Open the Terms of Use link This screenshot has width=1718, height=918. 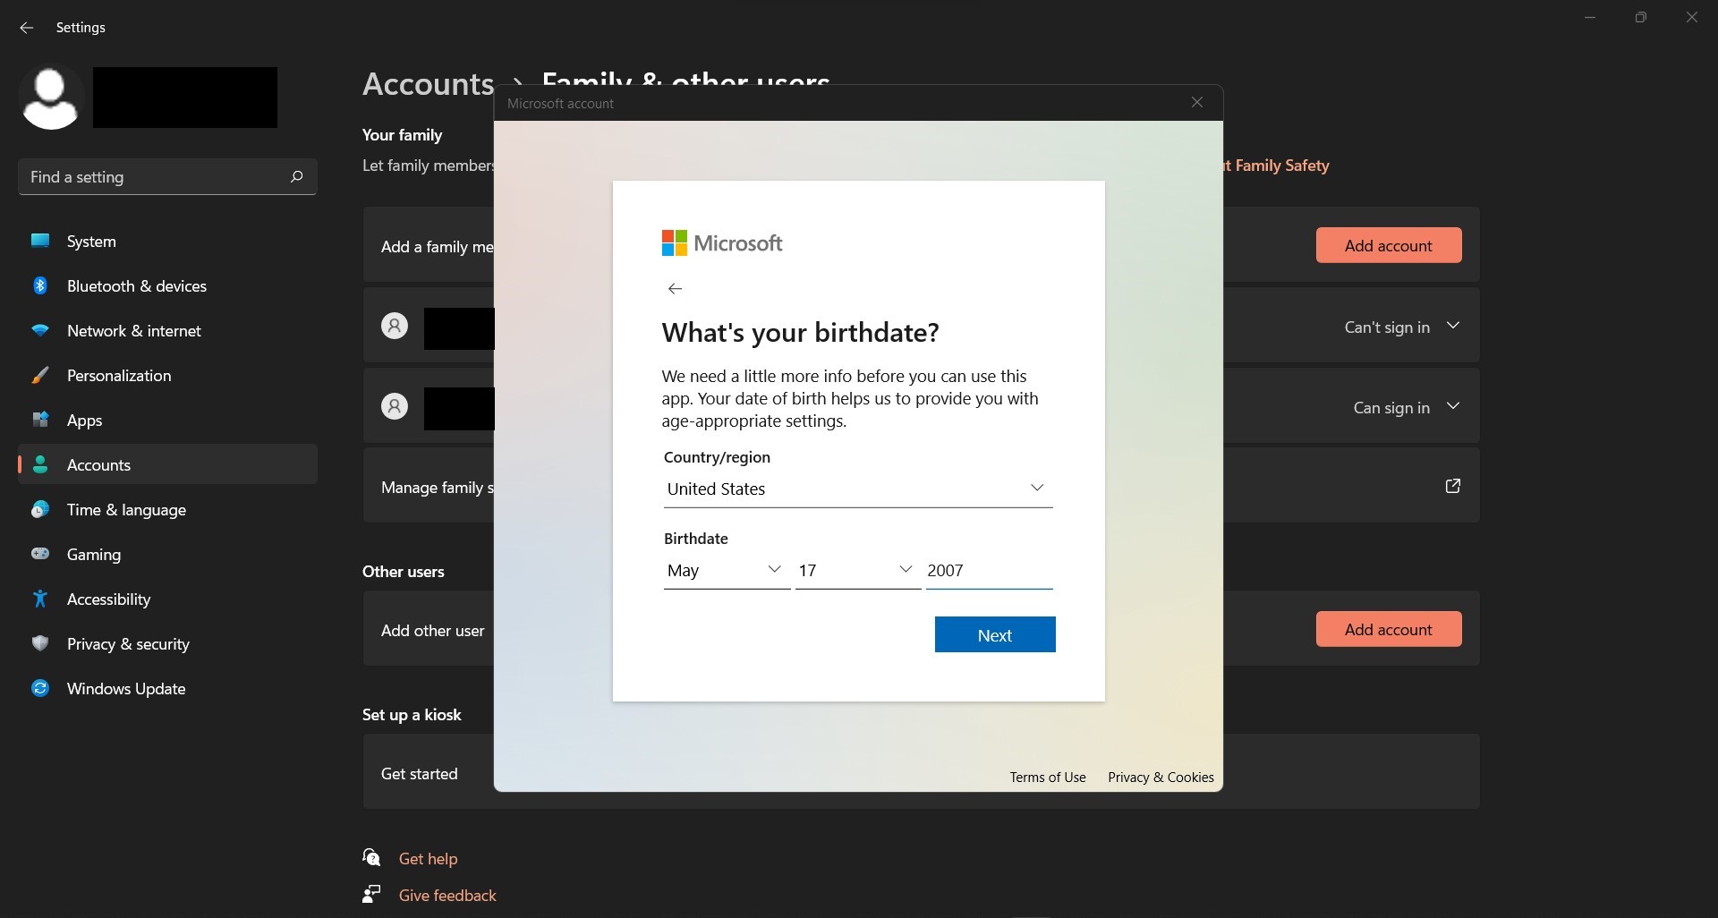click(x=1047, y=777)
